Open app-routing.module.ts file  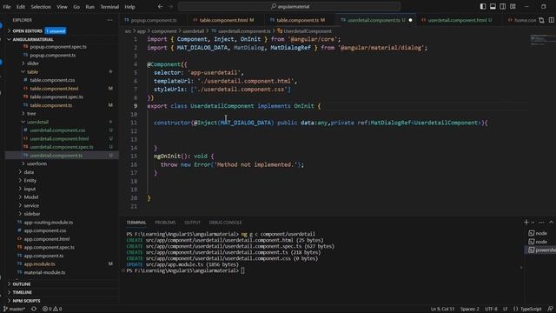[49, 223]
